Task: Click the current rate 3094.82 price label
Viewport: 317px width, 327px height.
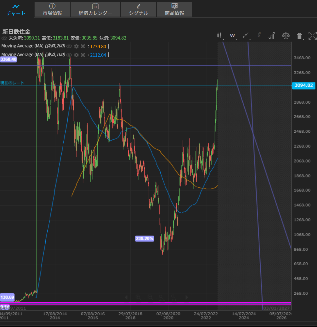Action: (x=303, y=85)
